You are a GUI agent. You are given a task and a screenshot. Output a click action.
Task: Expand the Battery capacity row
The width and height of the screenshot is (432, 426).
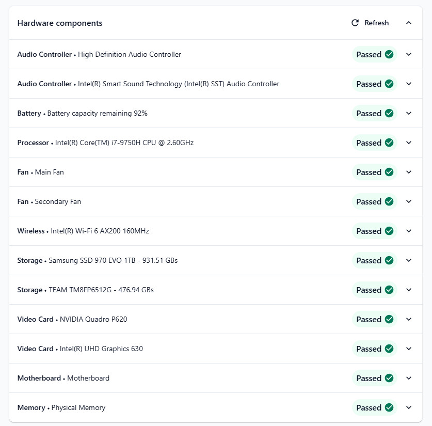click(x=409, y=113)
